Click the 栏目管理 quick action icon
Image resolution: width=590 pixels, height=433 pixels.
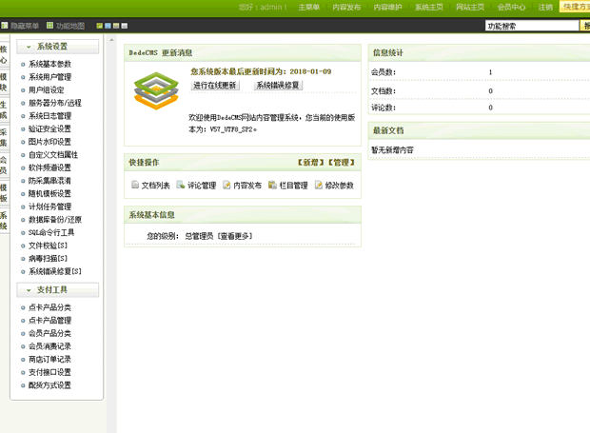coord(273,186)
